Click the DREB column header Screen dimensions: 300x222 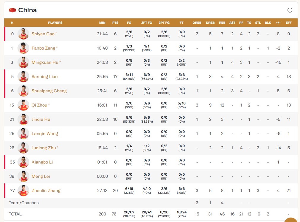pyautogui.click(x=210, y=23)
